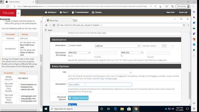
Task: Switch to Chrome on the taskbar
Action: coord(136,109)
